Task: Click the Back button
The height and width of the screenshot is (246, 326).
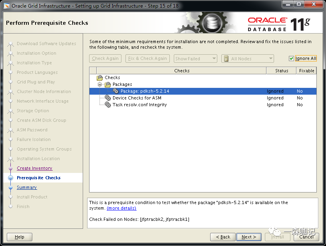Action: coord(223,237)
